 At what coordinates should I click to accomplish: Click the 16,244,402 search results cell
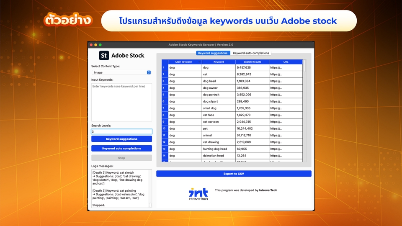[x=252, y=128]
